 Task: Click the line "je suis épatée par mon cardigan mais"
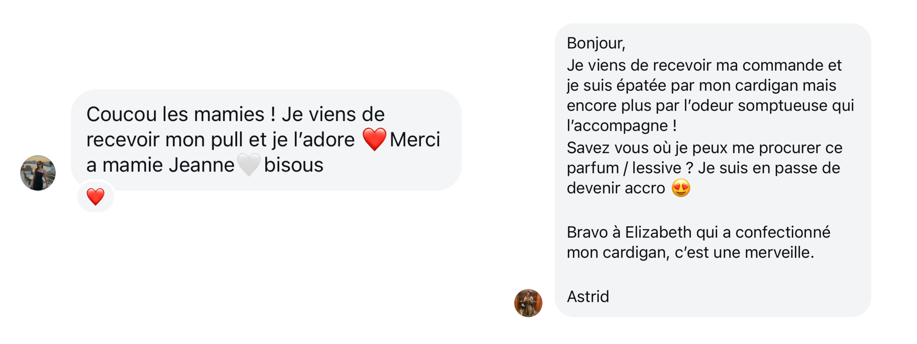[701, 85]
